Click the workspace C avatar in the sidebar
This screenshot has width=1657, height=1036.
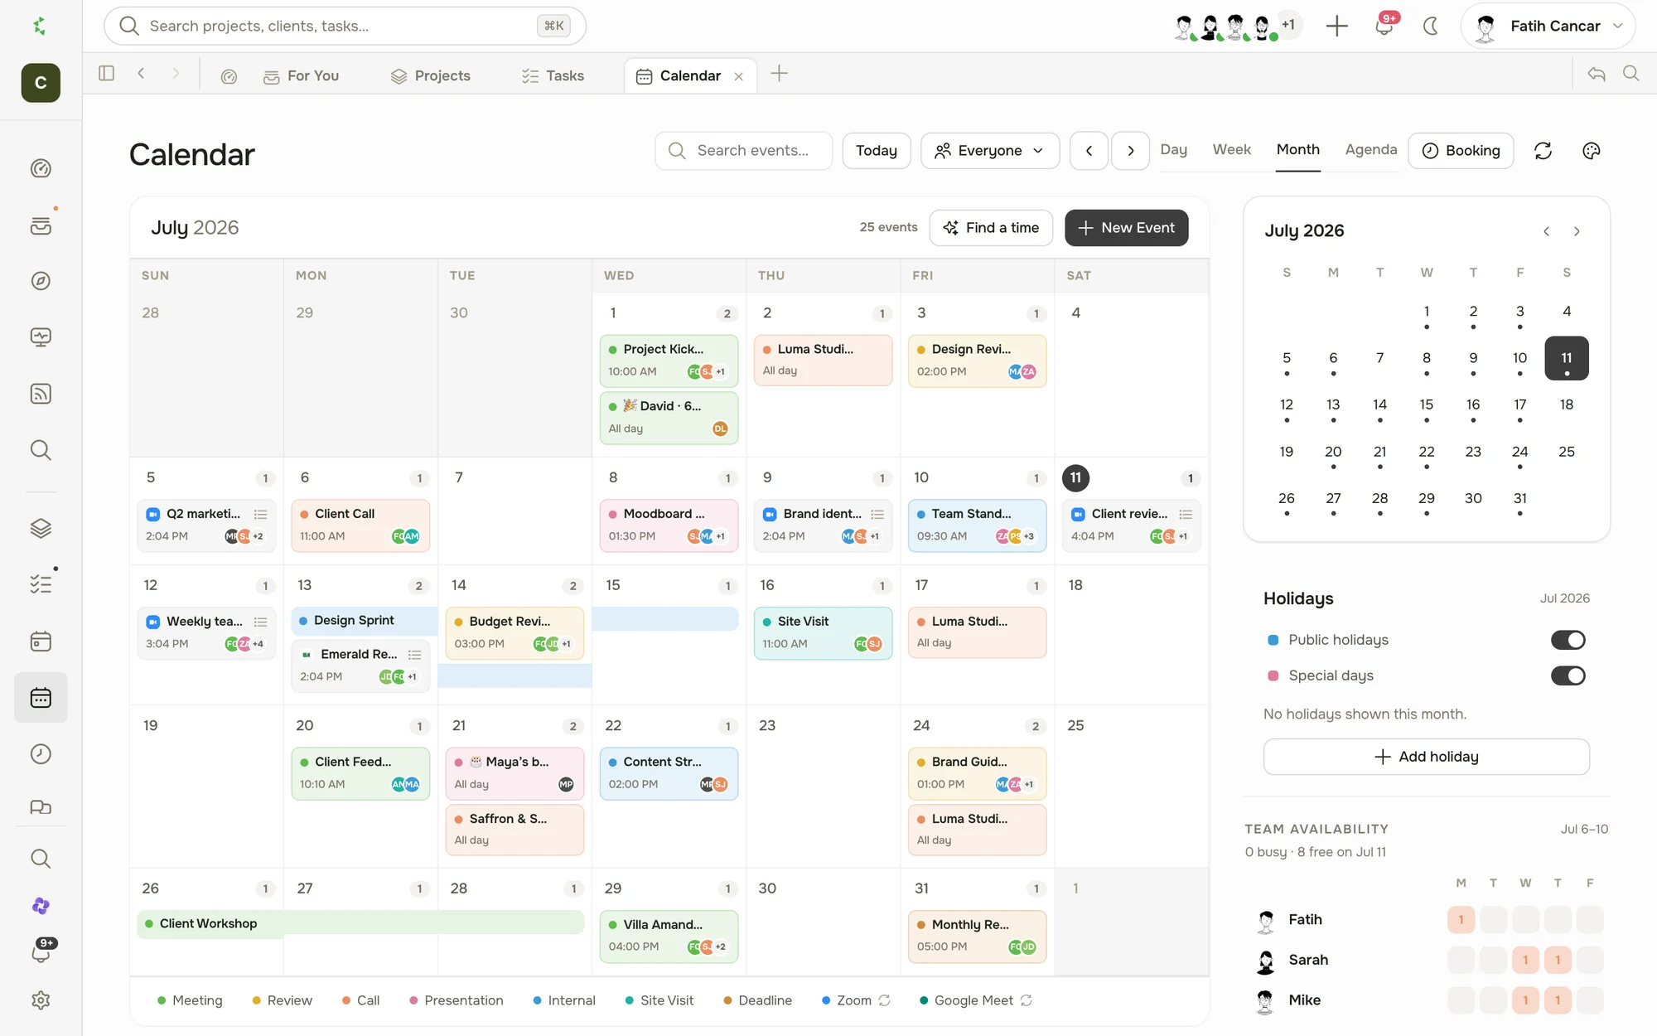[x=41, y=82]
